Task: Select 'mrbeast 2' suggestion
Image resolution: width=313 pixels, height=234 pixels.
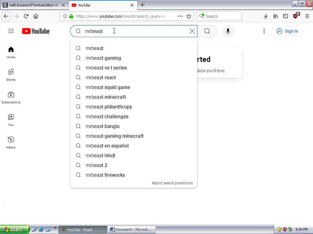Action: pyautogui.click(x=134, y=165)
